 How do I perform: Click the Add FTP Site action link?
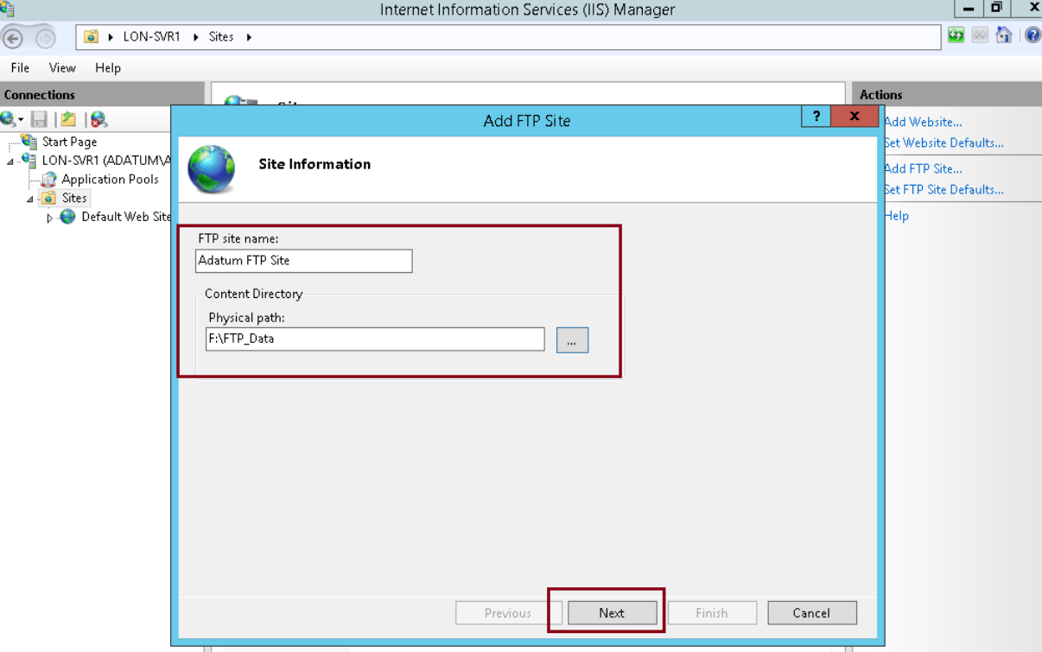(x=923, y=168)
